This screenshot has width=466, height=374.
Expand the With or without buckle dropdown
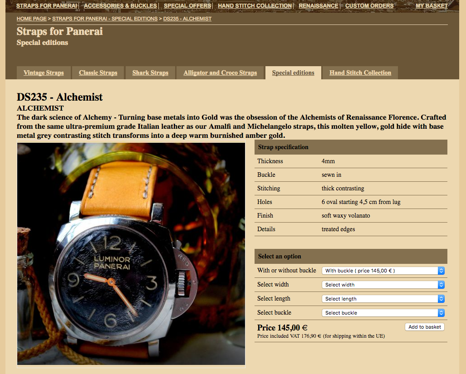point(383,271)
